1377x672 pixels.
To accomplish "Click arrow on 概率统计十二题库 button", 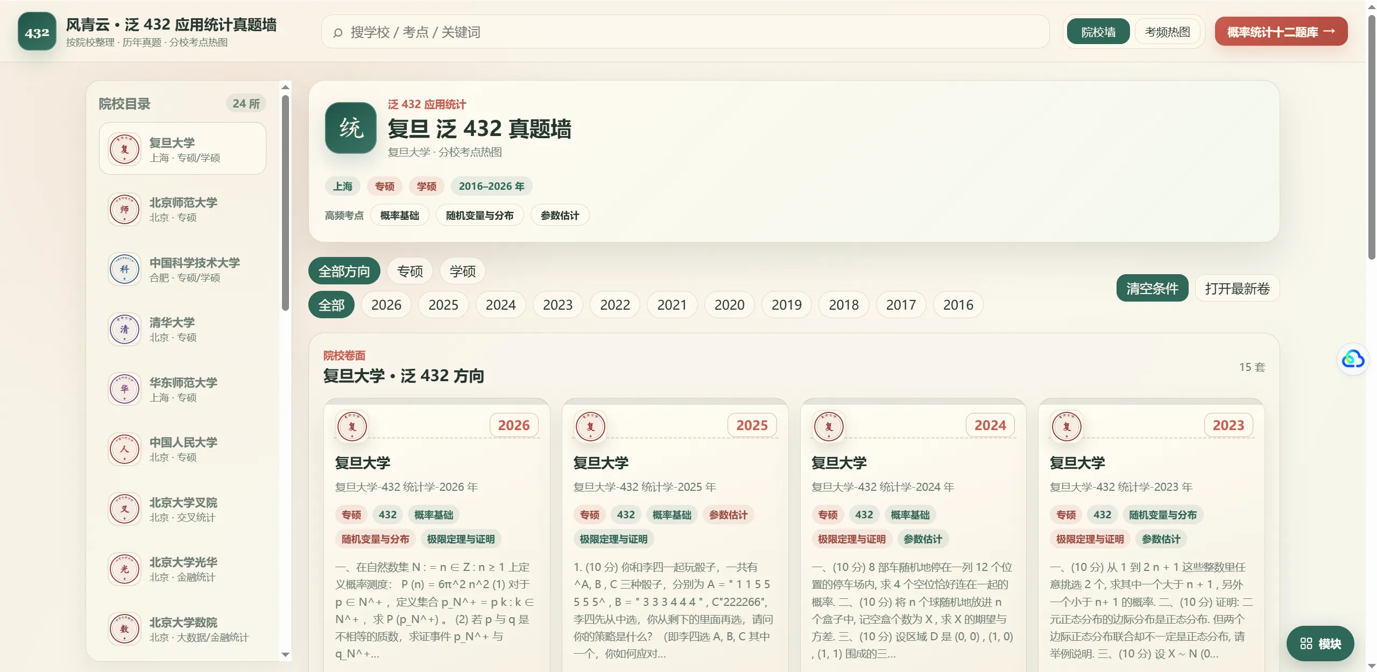I will pyautogui.click(x=1329, y=31).
